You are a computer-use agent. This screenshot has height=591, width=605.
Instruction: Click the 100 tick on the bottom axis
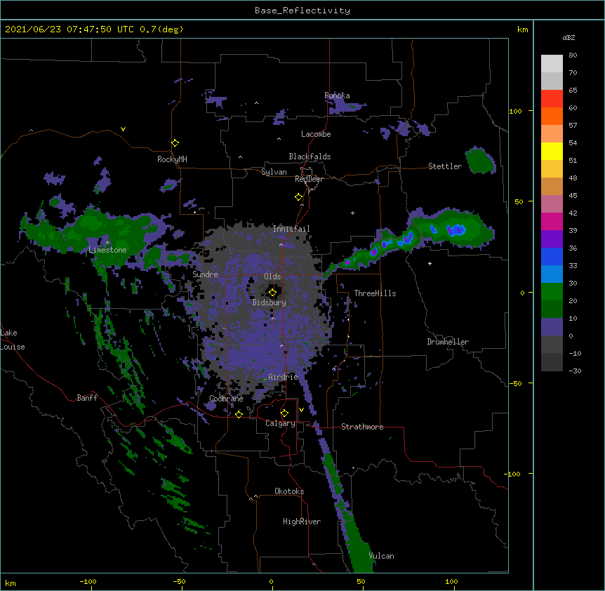(451, 581)
